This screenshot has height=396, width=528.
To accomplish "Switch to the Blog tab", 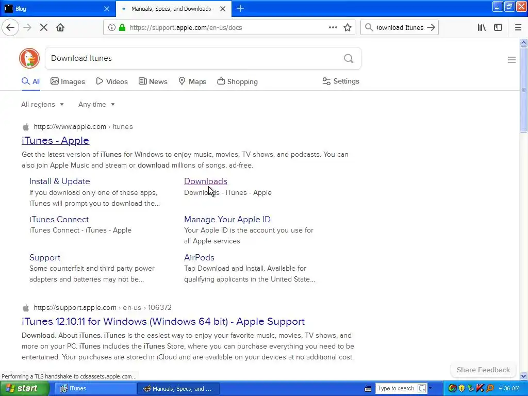I will (x=58, y=9).
